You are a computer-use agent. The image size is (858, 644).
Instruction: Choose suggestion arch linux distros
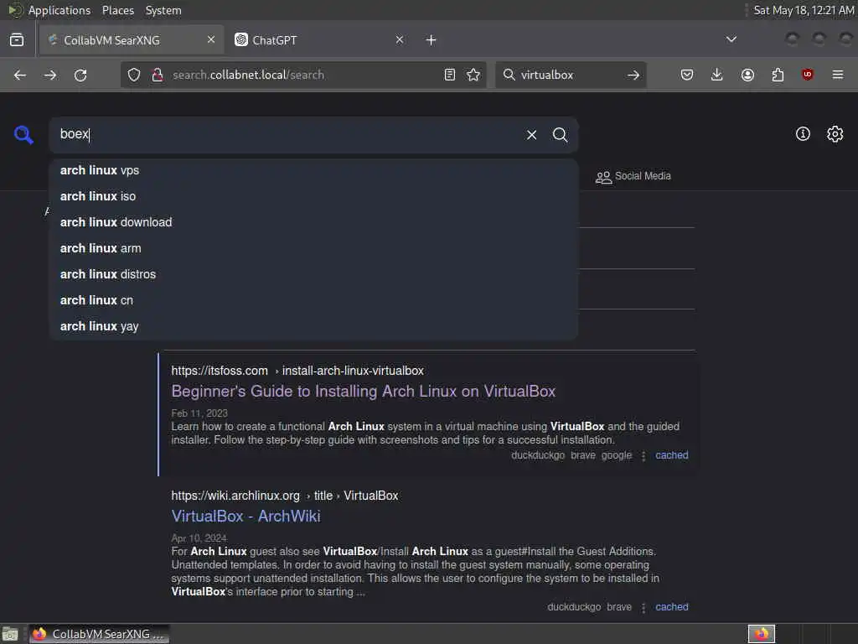coord(313,274)
